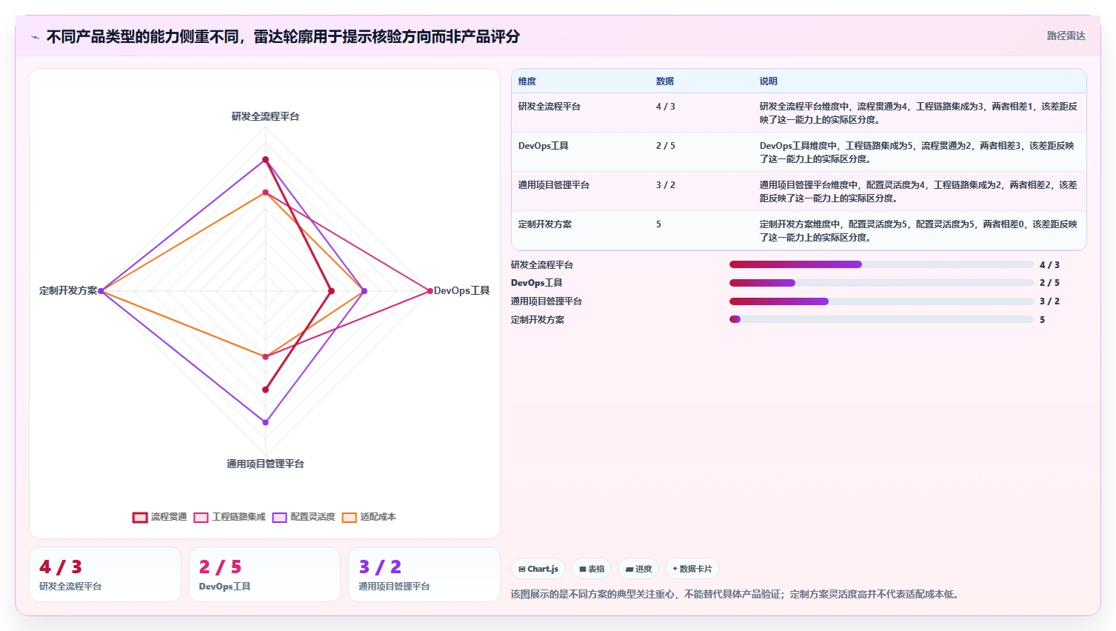Click the purple point lowest on the 通用项目管理平台 axis
Image resolution: width=1116 pixels, height=631 pixels.
pyautogui.click(x=266, y=422)
